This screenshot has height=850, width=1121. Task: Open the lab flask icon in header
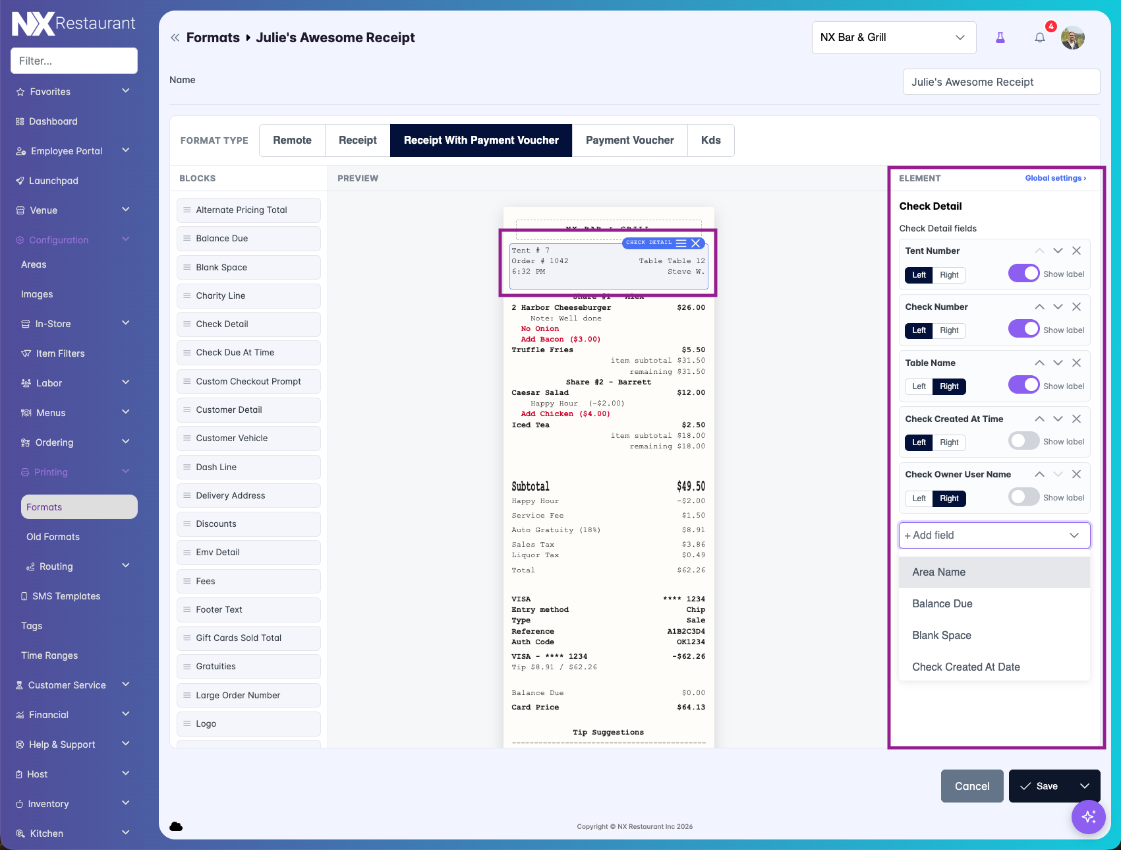[1000, 38]
